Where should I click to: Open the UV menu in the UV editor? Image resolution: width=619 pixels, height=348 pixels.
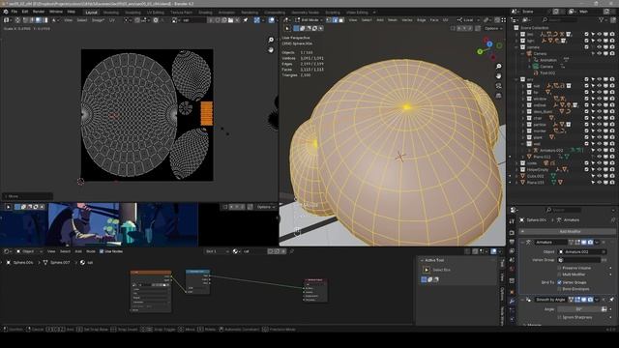coord(112,19)
